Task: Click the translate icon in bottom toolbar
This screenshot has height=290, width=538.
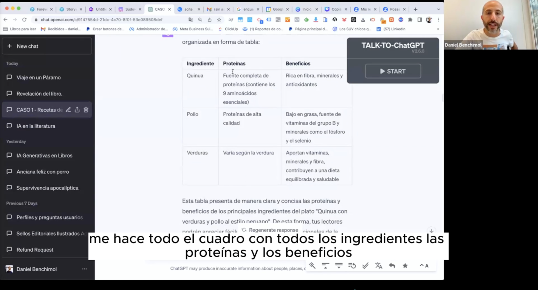Action: (x=379, y=266)
